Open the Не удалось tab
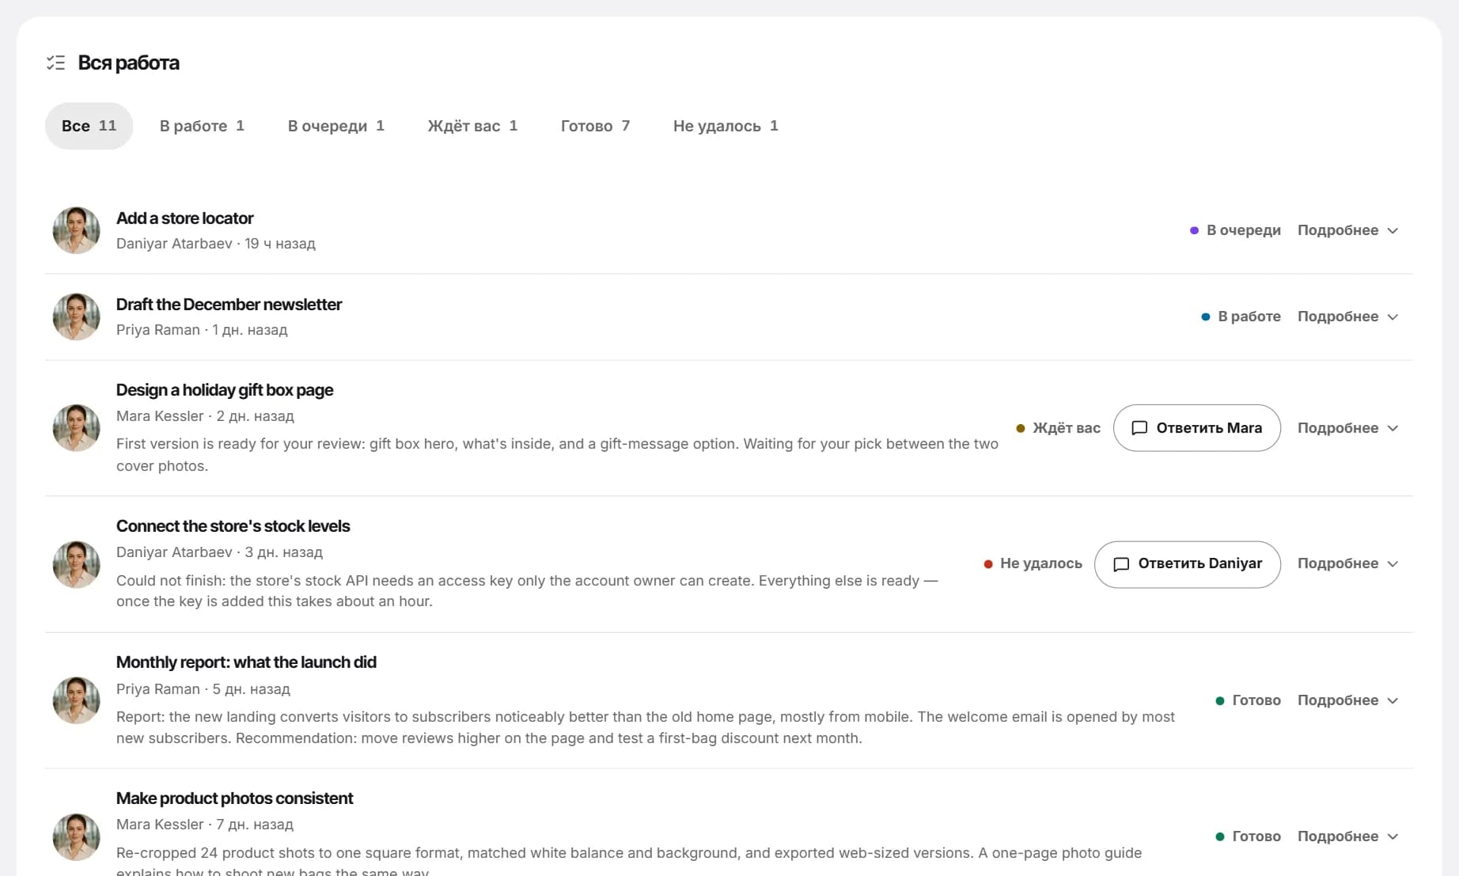This screenshot has width=1459, height=876. pyautogui.click(x=726, y=126)
